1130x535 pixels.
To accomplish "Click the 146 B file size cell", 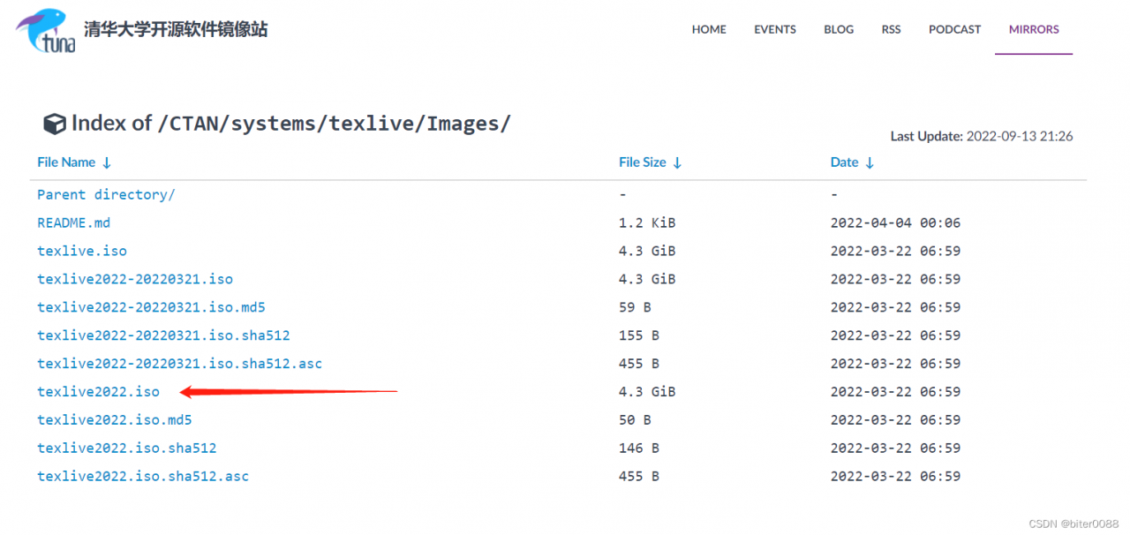I will click(639, 448).
